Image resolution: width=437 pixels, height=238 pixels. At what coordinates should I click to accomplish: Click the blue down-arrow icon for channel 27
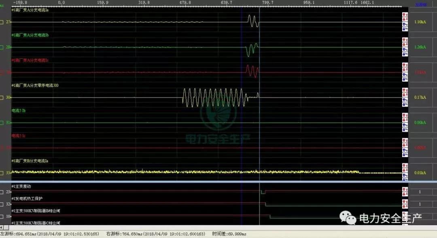405,29
